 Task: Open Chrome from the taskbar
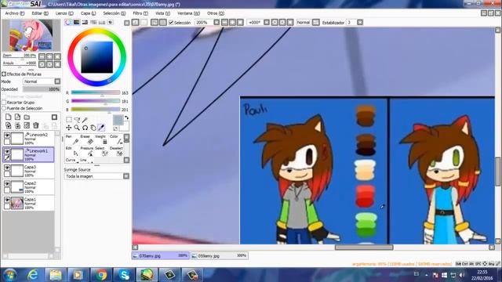click(101, 275)
